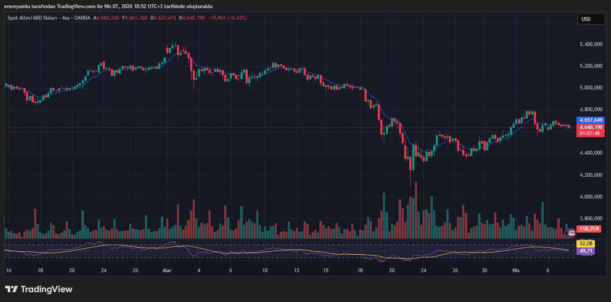This screenshot has width=611, height=302.
Task: Click the Spot Altın/ABD Doları symbol title
Action: pyautogui.click(x=33, y=18)
